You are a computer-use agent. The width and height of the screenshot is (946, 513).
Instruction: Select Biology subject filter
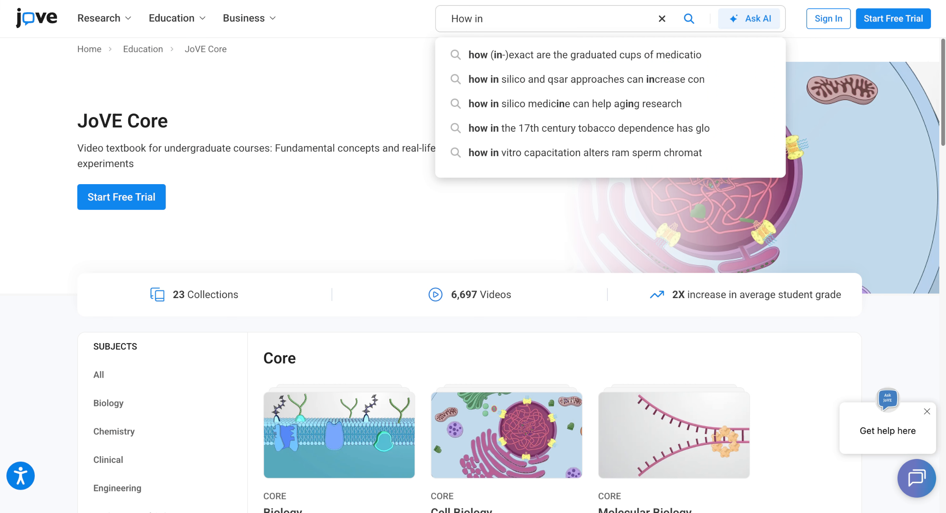[108, 403]
